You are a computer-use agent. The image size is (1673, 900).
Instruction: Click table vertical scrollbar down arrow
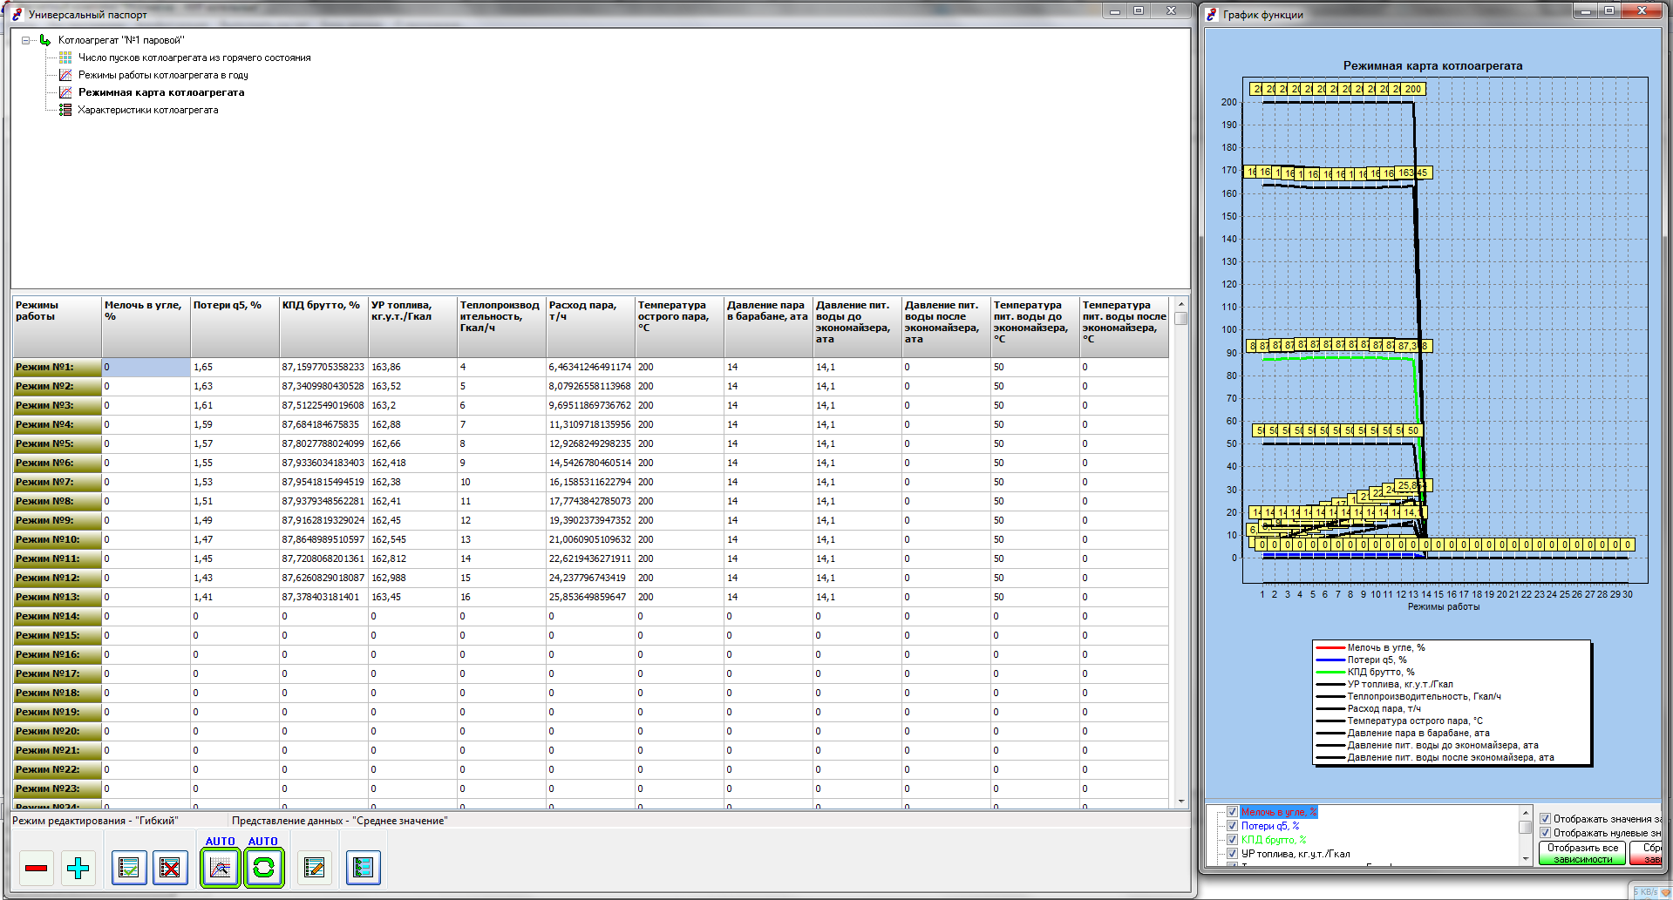[1181, 801]
